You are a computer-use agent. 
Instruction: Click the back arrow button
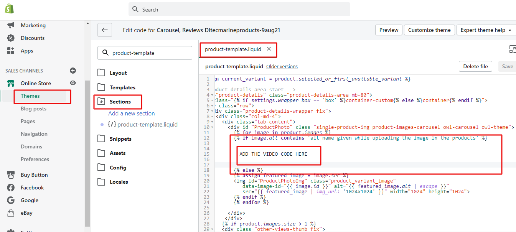pyautogui.click(x=104, y=30)
